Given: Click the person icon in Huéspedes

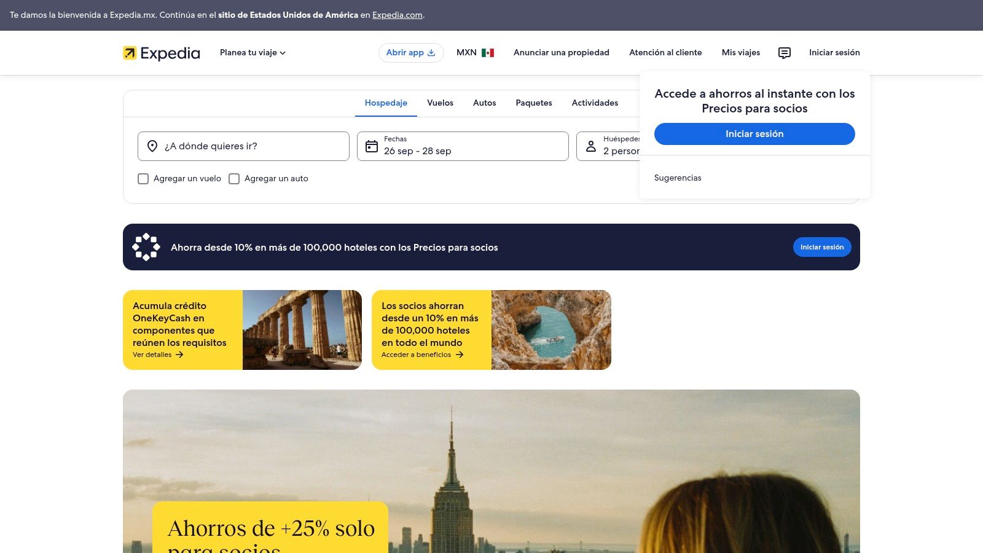Looking at the screenshot, I should [591, 146].
